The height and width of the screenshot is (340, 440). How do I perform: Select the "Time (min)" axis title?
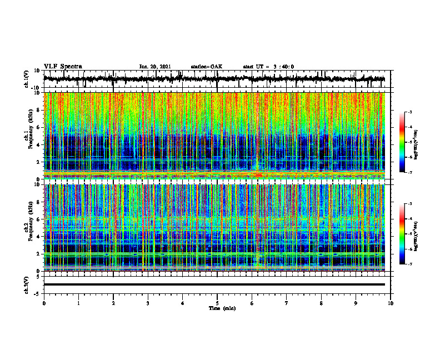pos(222,308)
